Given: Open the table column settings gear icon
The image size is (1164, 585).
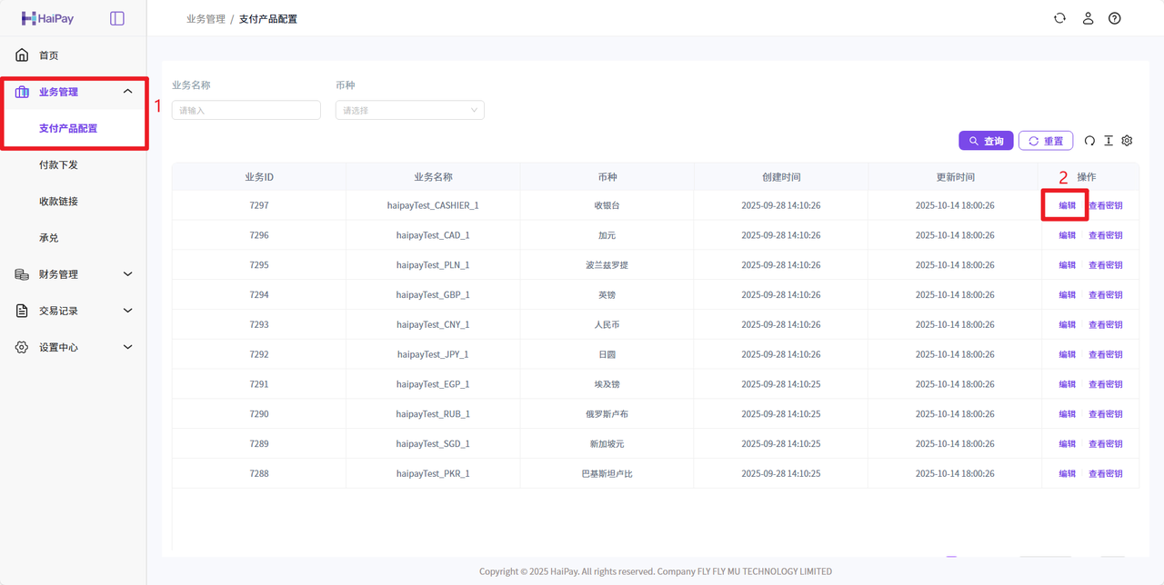Looking at the screenshot, I should [1128, 141].
